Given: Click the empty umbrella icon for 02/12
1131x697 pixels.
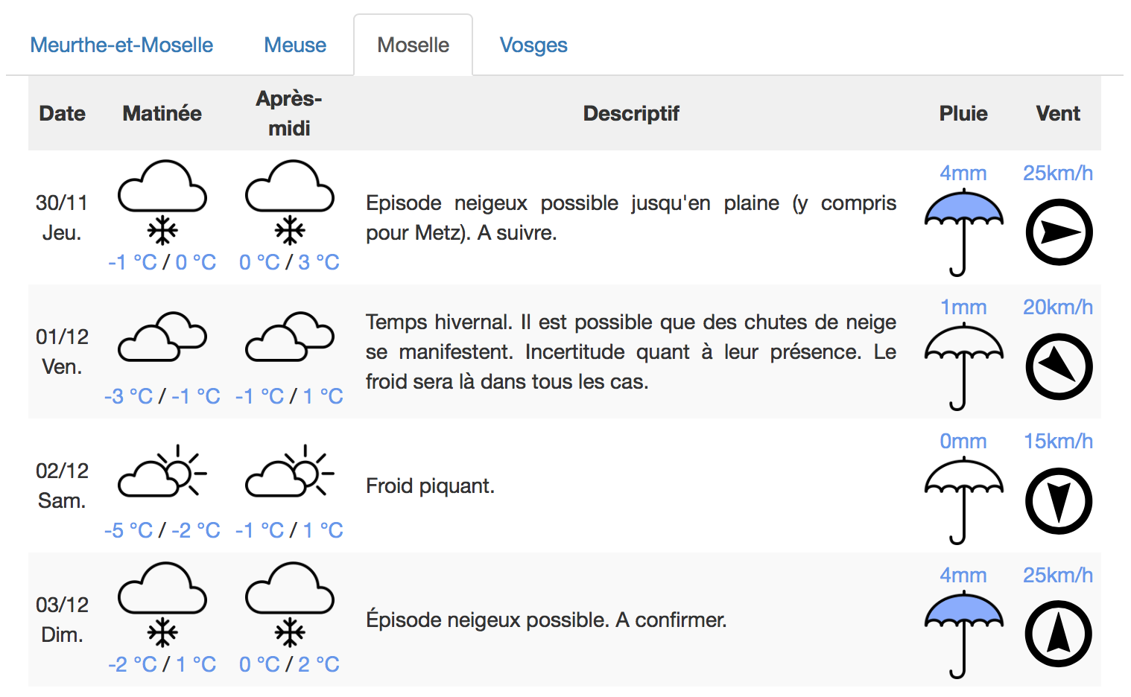Looking at the screenshot, I should tap(963, 500).
